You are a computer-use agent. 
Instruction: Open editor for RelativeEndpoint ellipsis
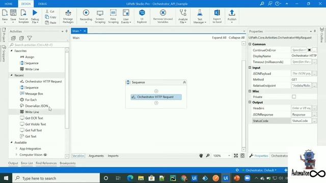point(314,85)
